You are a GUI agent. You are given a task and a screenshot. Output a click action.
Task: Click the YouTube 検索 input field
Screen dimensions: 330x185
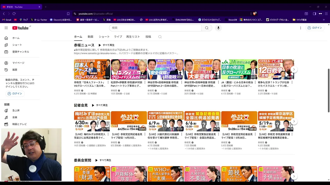pyautogui.click(x=155, y=28)
